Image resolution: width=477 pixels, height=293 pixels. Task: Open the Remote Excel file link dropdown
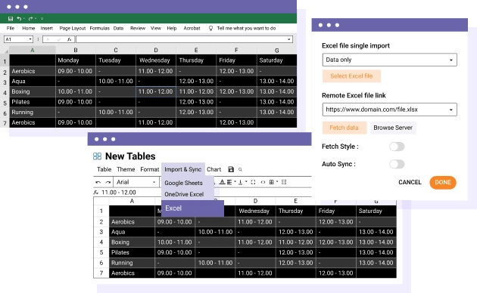[x=390, y=109]
